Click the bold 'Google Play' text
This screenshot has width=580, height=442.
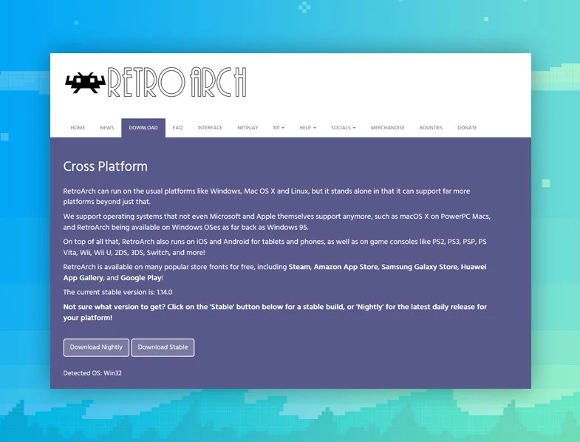tap(141, 278)
